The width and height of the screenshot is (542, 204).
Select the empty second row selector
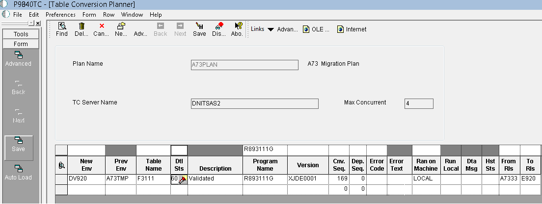(x=61, y=189)
